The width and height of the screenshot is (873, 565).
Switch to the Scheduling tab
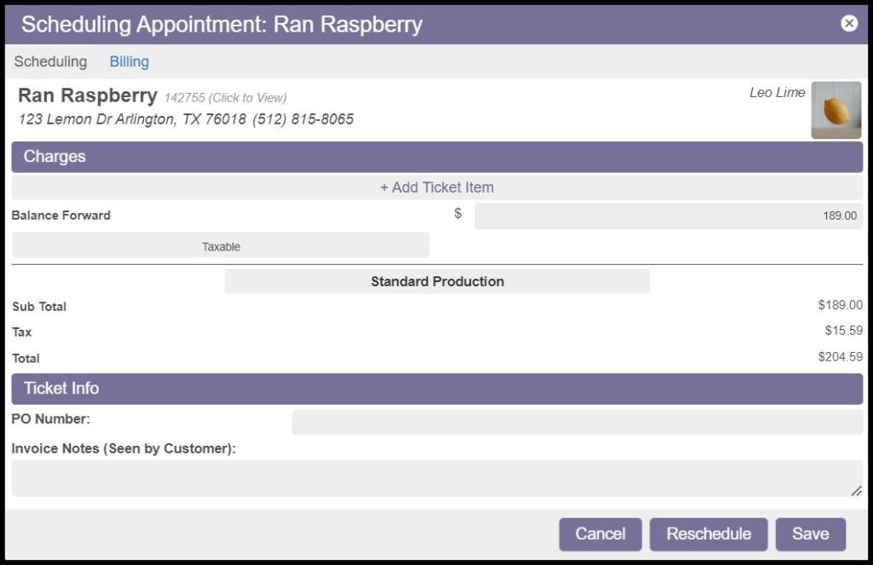[50, 61]
